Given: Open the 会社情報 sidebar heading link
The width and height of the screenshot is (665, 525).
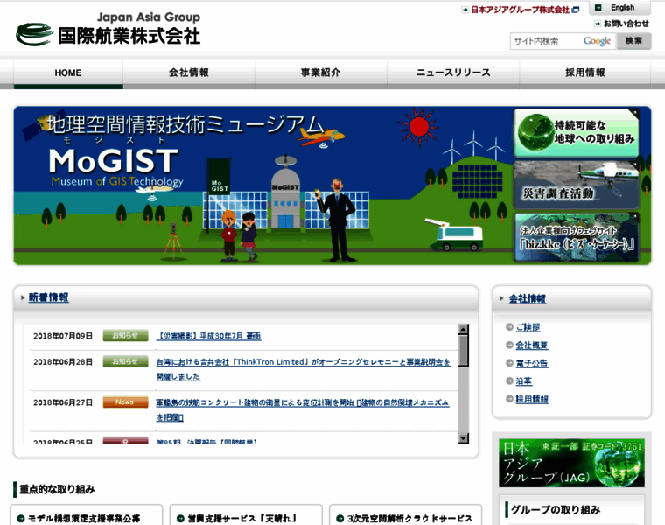Looking at the screenshot, I should [x=527, y=298].
